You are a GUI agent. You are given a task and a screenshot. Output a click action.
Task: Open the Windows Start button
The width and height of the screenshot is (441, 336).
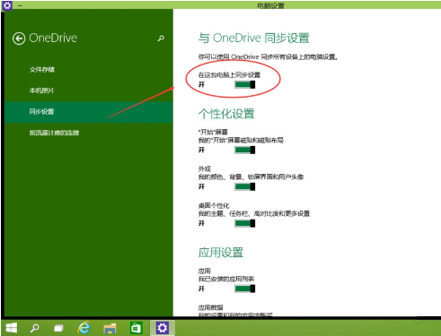pos(12,328)
